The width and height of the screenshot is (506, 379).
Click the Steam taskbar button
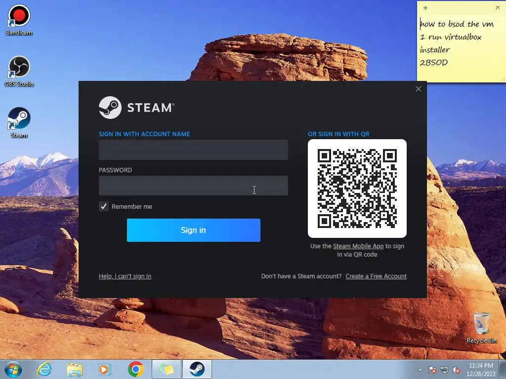[197, 369]
